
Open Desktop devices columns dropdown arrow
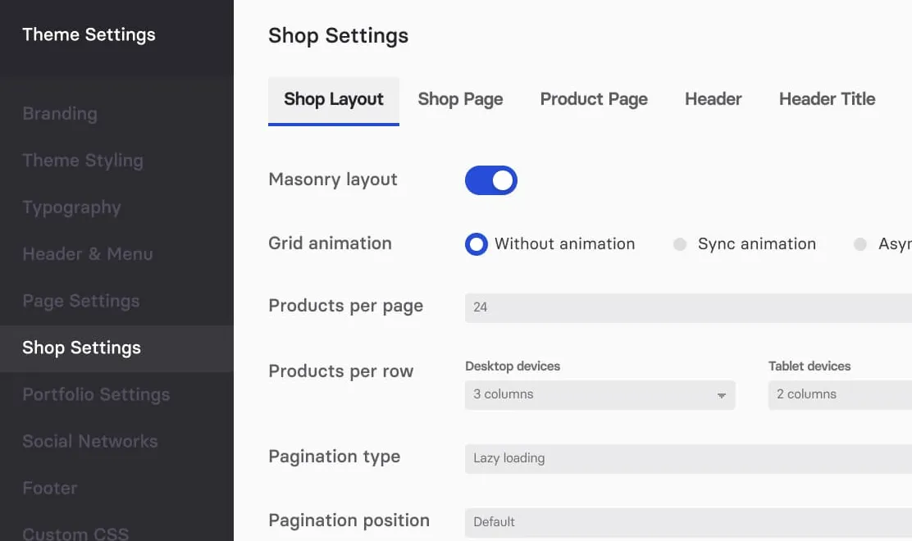721,395
